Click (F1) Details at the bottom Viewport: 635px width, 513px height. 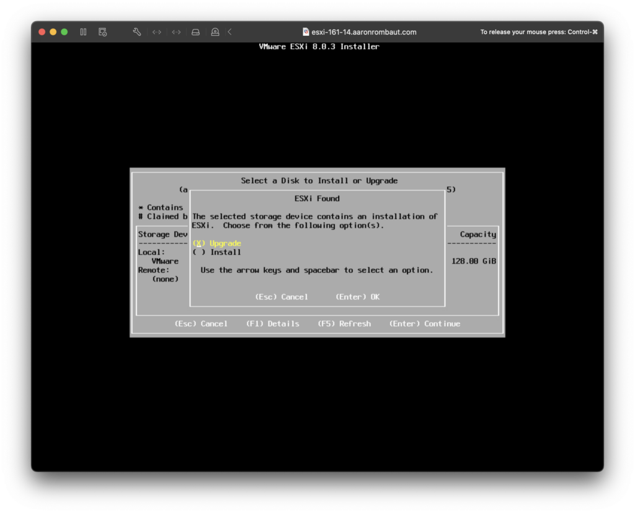pyautogui.click(x=272, y=324)
